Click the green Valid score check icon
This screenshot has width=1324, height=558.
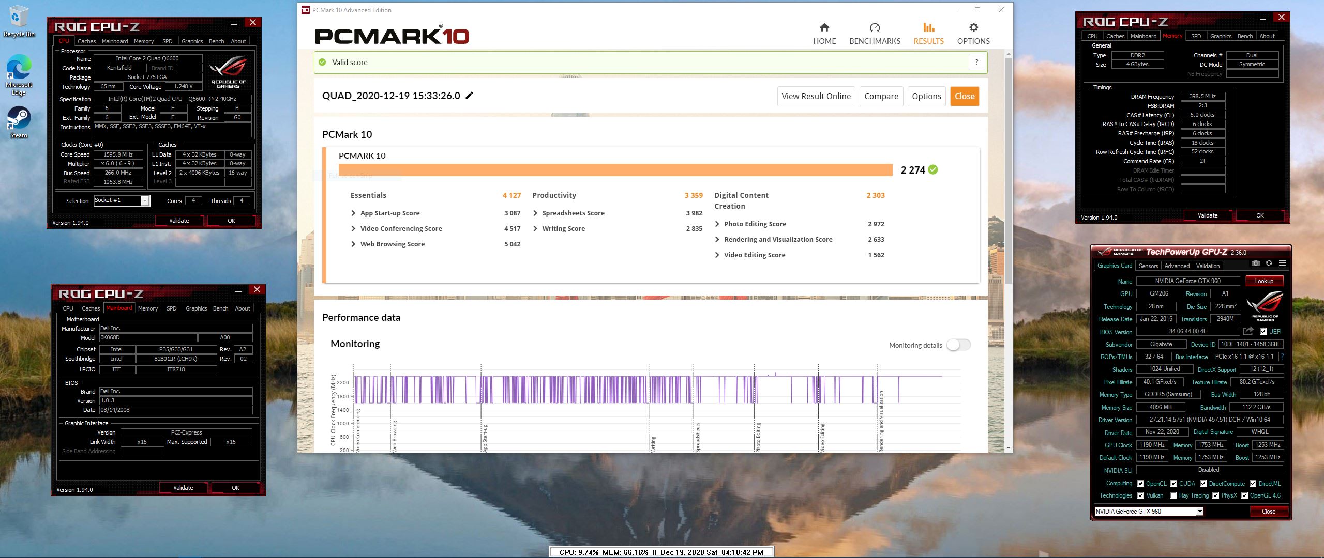click(x=322, y=63)
